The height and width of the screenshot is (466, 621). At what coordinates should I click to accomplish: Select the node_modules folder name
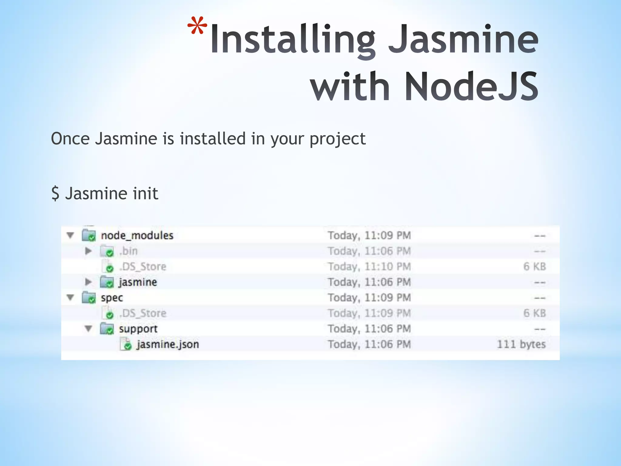coord(137,235)
